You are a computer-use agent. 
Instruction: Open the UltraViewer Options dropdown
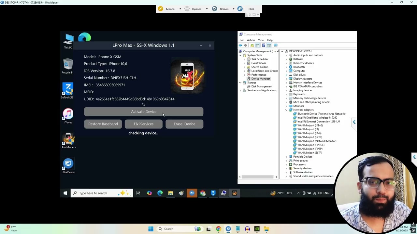(x=196, y=9)
